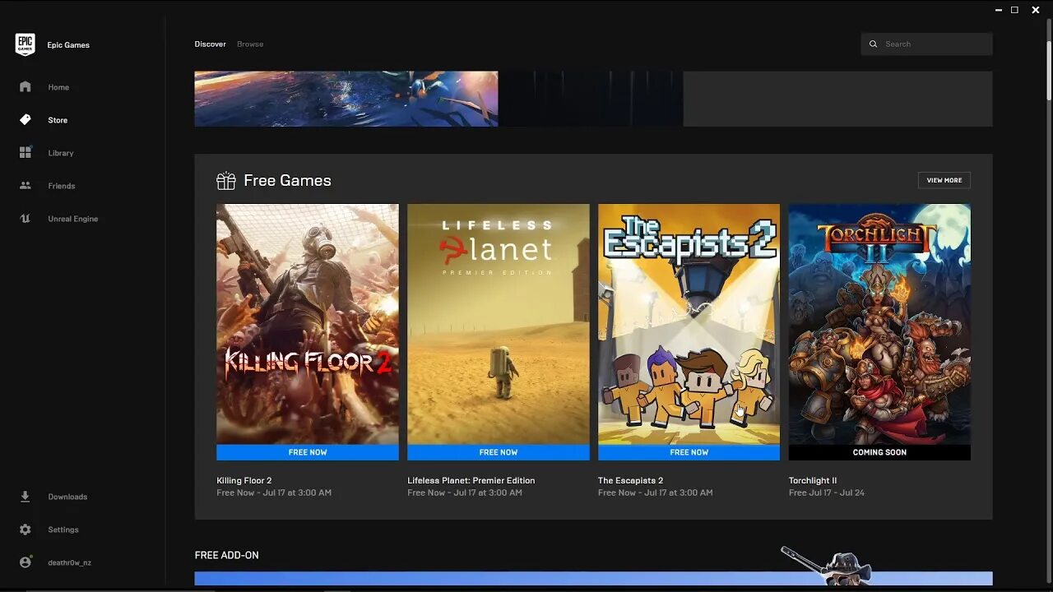Click the FREE ADD-ON heading
The width and height of the screenshot is (1053, 592).
click(x=226, y=555)
